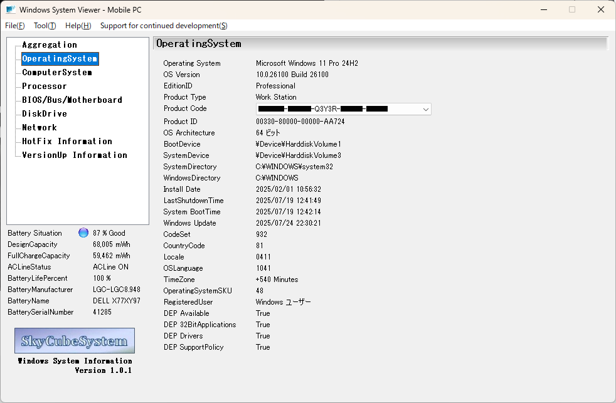Click Install Date value 2025/02/01 10:56:32
This screenshot has width=616, height=403.
point(289,189)
